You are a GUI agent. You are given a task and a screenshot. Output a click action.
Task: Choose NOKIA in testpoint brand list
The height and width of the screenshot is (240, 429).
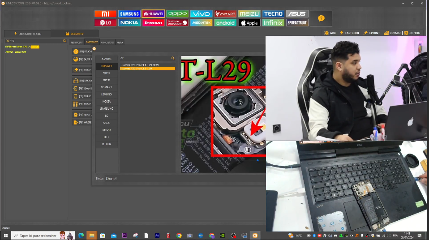click(x=107, y=102)
